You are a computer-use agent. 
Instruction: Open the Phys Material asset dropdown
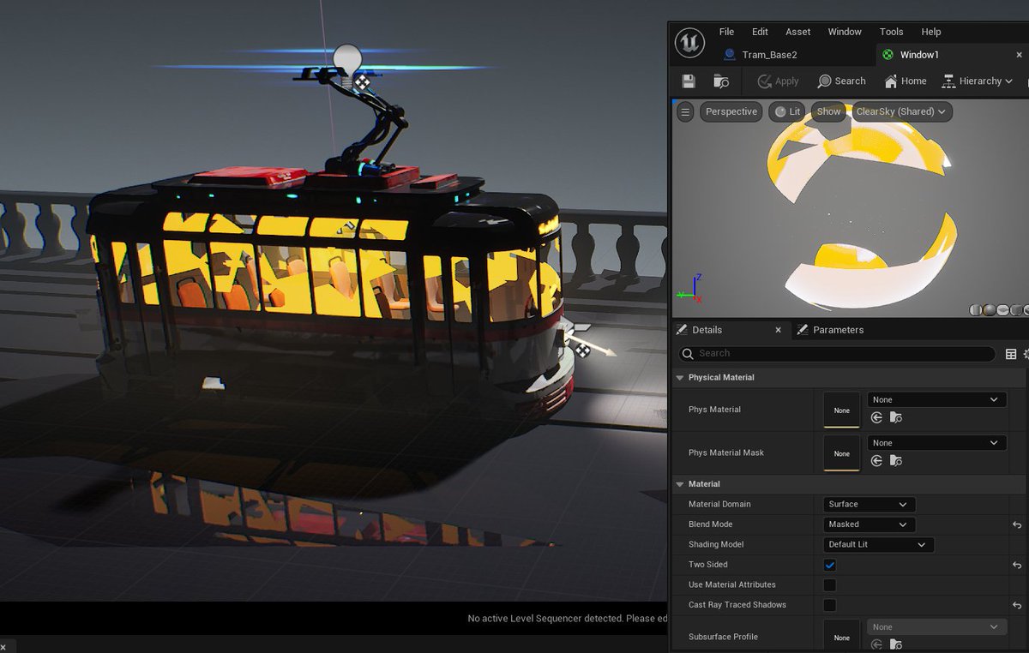(936, 399)
